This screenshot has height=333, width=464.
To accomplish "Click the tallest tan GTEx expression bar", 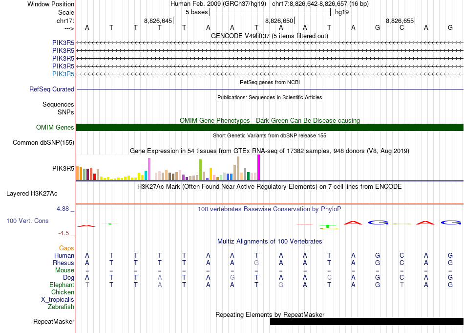I will point(238,168).
